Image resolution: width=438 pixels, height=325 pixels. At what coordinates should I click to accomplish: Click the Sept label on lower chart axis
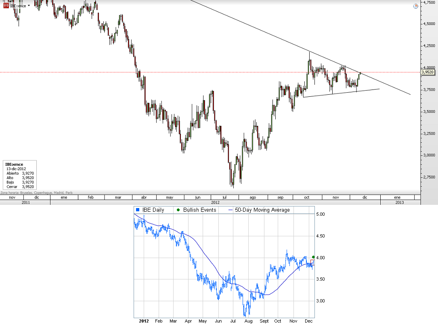pyautogui.click(x=264, y=321)
